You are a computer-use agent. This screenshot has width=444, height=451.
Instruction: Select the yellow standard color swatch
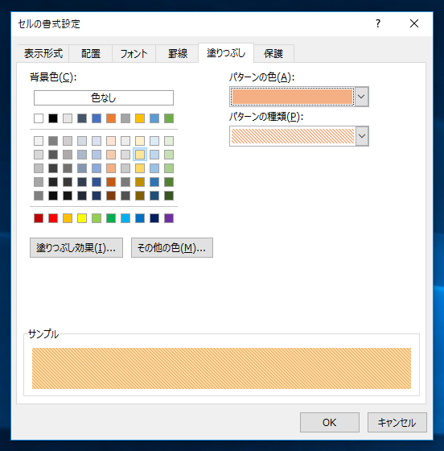[x=82, y=218]
